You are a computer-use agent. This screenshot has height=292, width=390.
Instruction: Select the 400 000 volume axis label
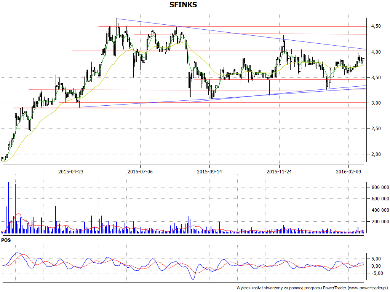(x=380, y=210)
